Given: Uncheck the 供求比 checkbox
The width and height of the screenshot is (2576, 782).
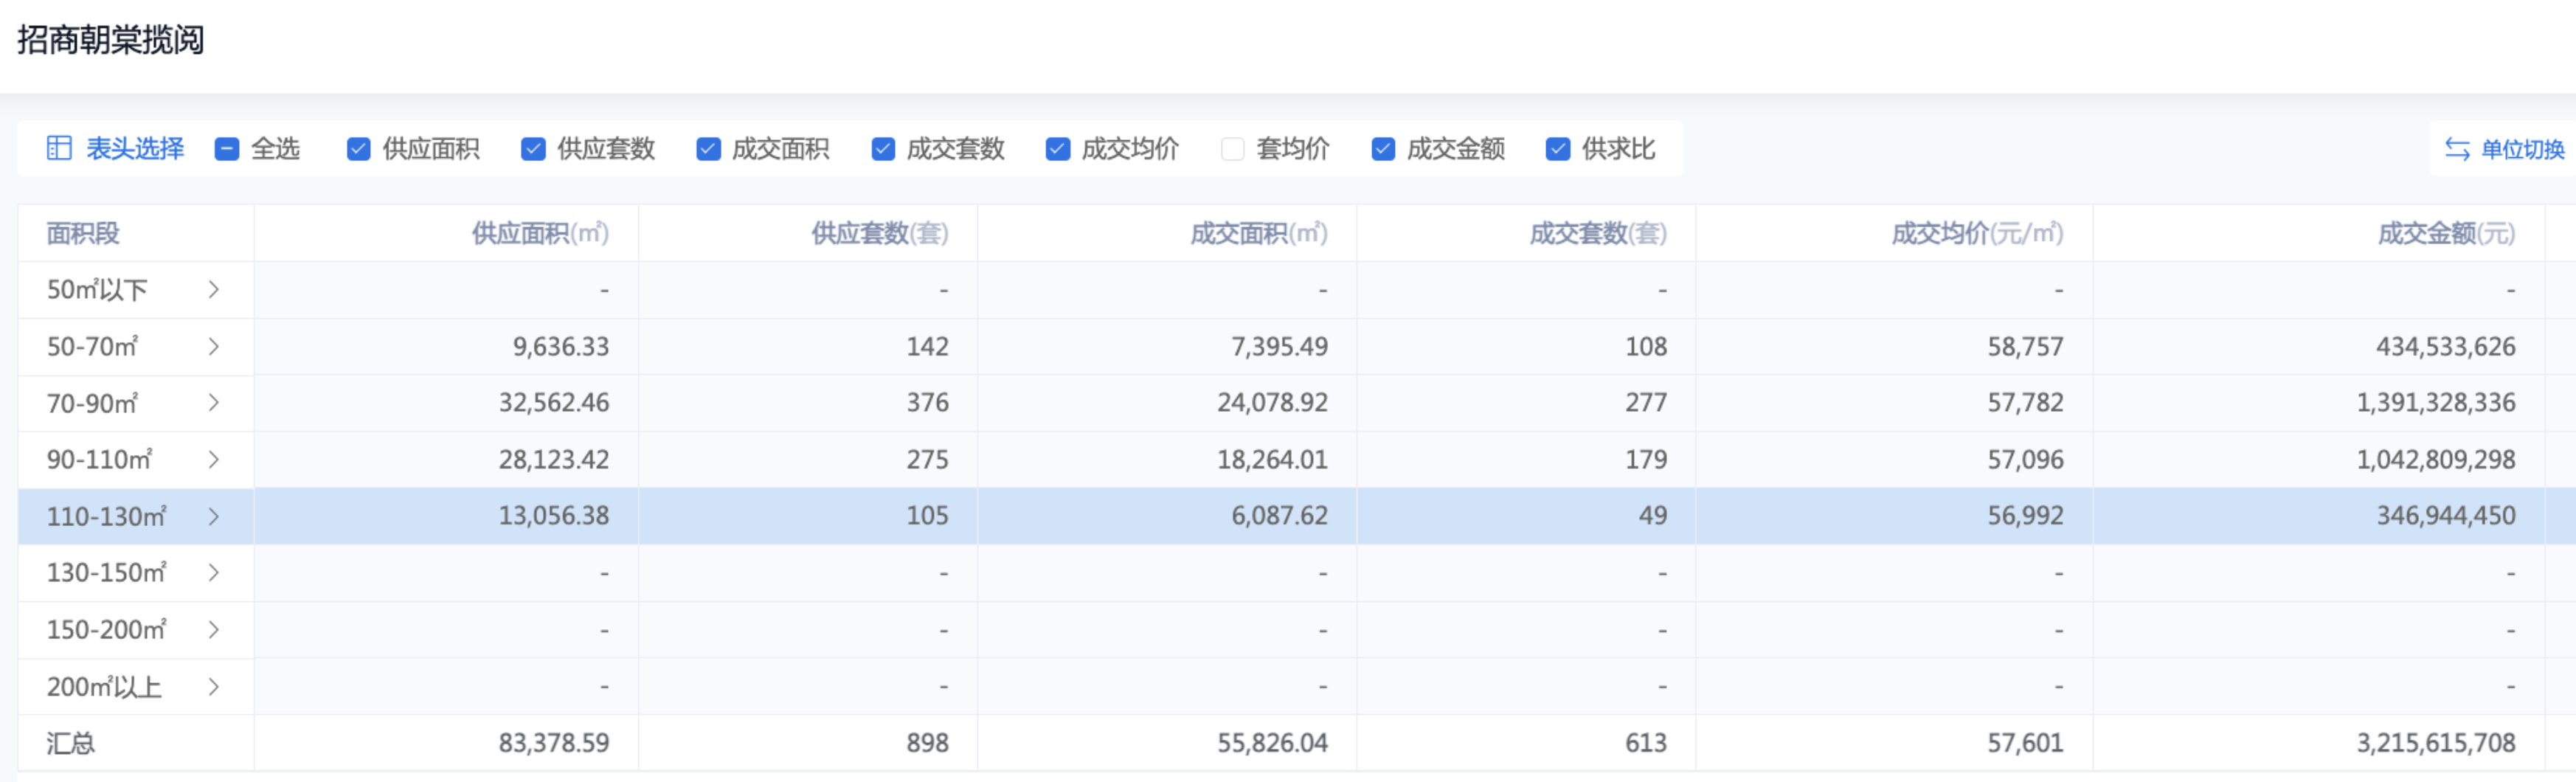Looking at the screenshot, I should [1557, 149].
